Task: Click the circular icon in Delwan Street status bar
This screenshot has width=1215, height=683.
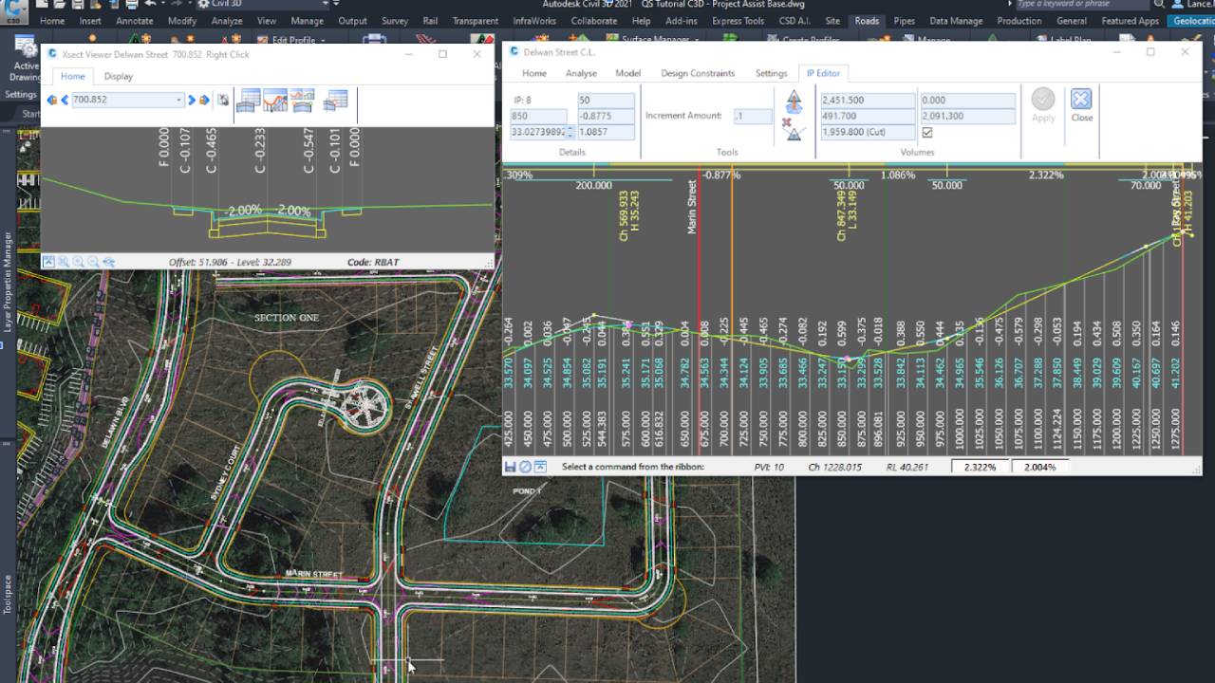Action: pyautogui.click(x=525, y=467)
